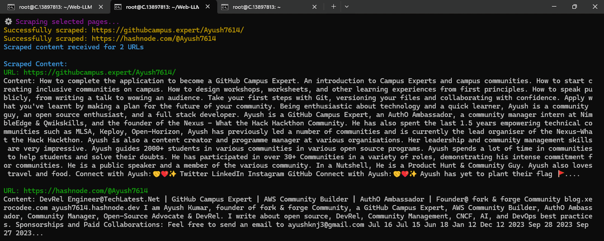The height and width of the screenshot is (241, 604).
Task: Restore down the terminal window
Action: 574,7
